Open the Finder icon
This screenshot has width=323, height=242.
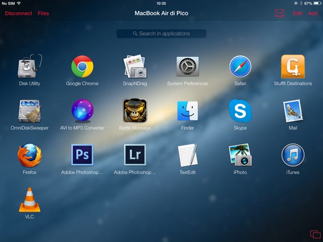pyautogui.click(x=188, y=111)
